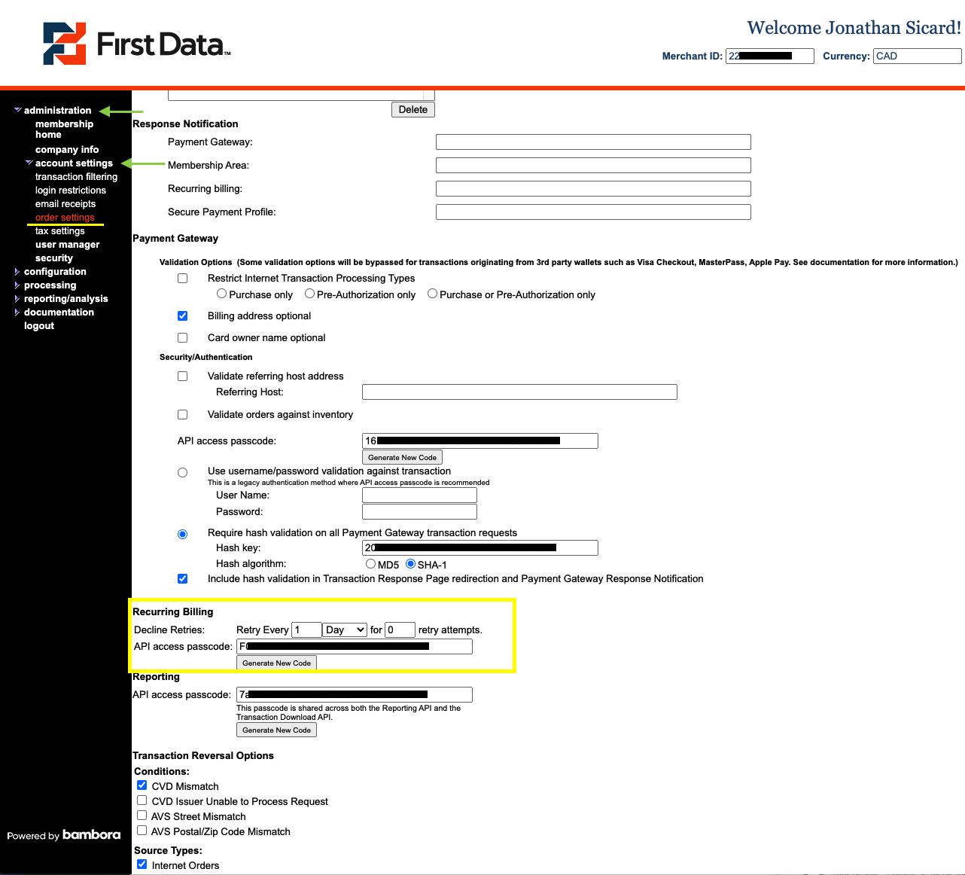Open company info page
Viewport: 965px width, 875px height.
(67, 150)
